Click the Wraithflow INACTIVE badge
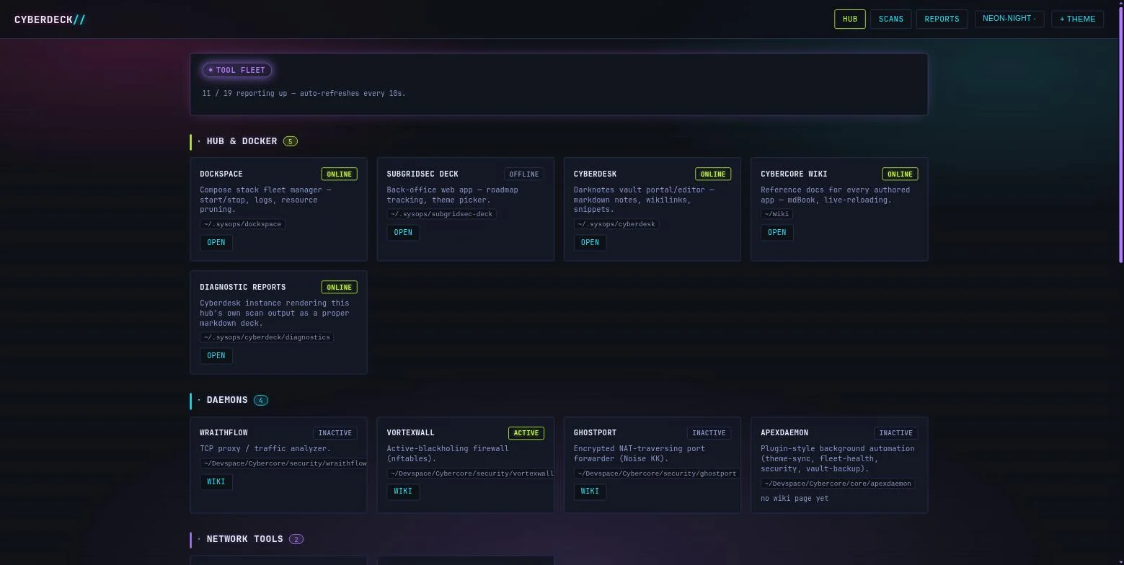 point(335,433)
